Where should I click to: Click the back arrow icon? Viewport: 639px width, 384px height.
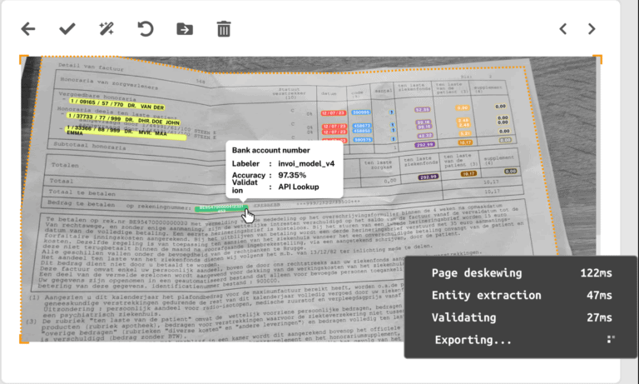point(28,29)
